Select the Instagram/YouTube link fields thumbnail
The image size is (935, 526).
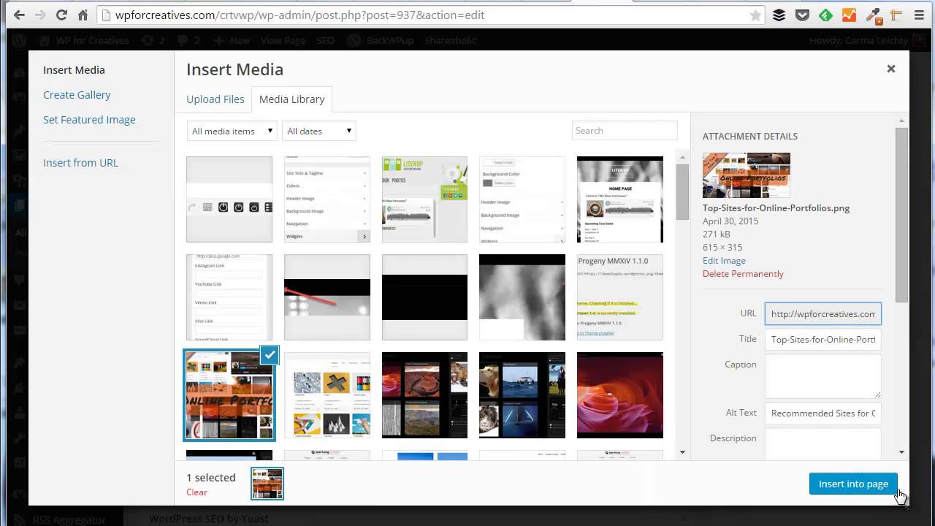pyautogui.click(x=229, y=297)
